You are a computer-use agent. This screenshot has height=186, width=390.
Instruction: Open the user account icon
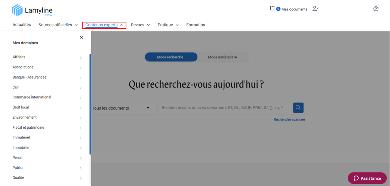[x=315, y=9]
